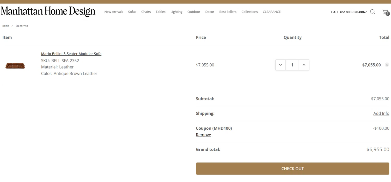Open the Collections menu
391x182 pixels.
click(x=249, y=12)
